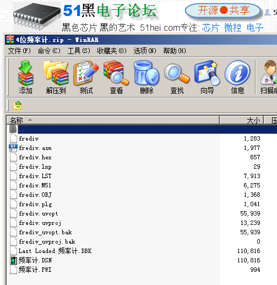
Task: Select the frediv.M51 file
Action: tap(35, 185)
